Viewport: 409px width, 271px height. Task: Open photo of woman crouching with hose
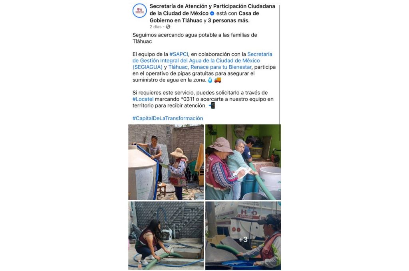tap(166, 235)
